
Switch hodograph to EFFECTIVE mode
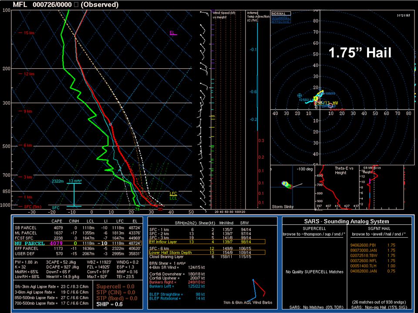click(x=281, y=22)
